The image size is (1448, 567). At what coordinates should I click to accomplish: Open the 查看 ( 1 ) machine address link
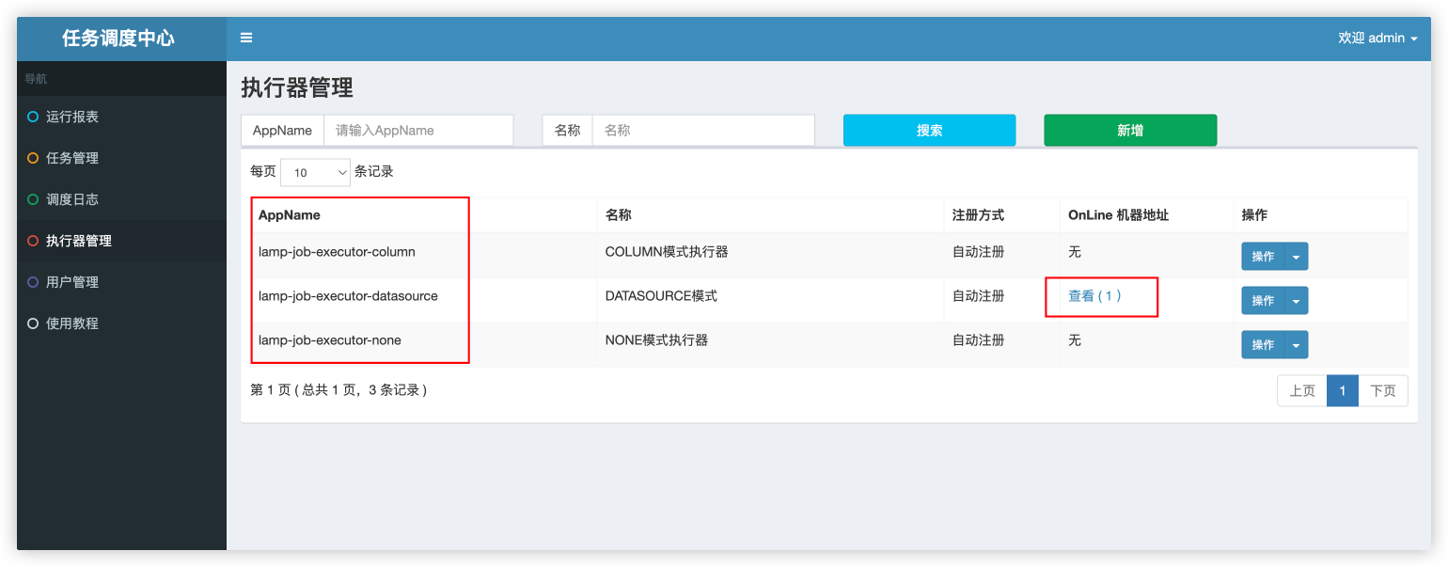(1094, 295)
